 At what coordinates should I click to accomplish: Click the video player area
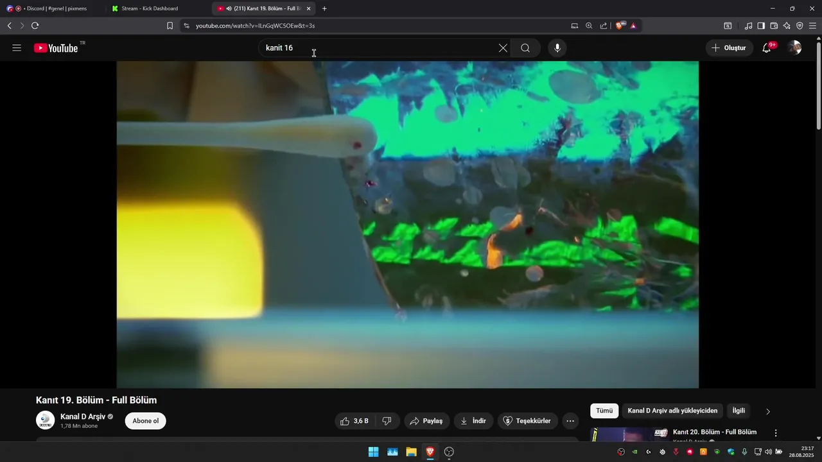coord(408,225)
